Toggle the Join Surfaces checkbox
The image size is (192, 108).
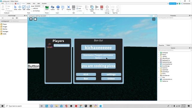32,11
